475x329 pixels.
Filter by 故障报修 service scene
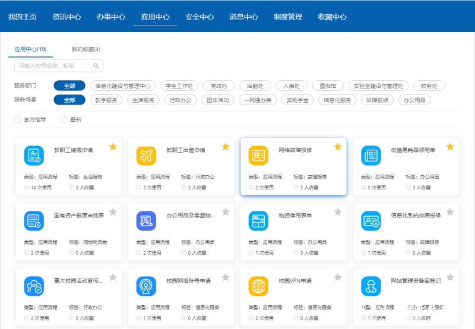coord(377,100)
